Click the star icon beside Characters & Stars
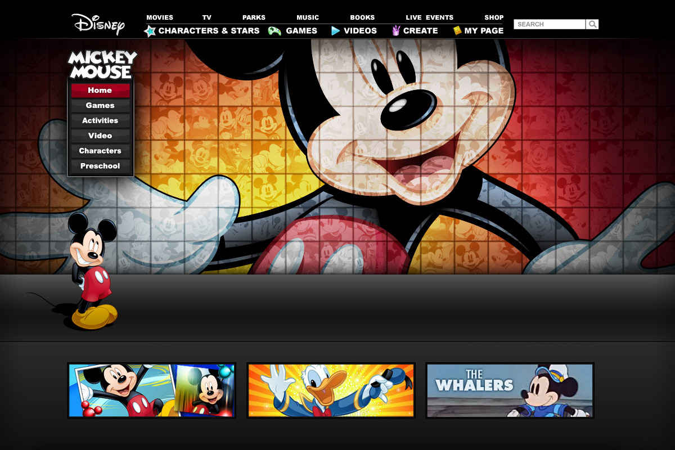The width and height of the screenshot is (675, 450). [150, 31]
